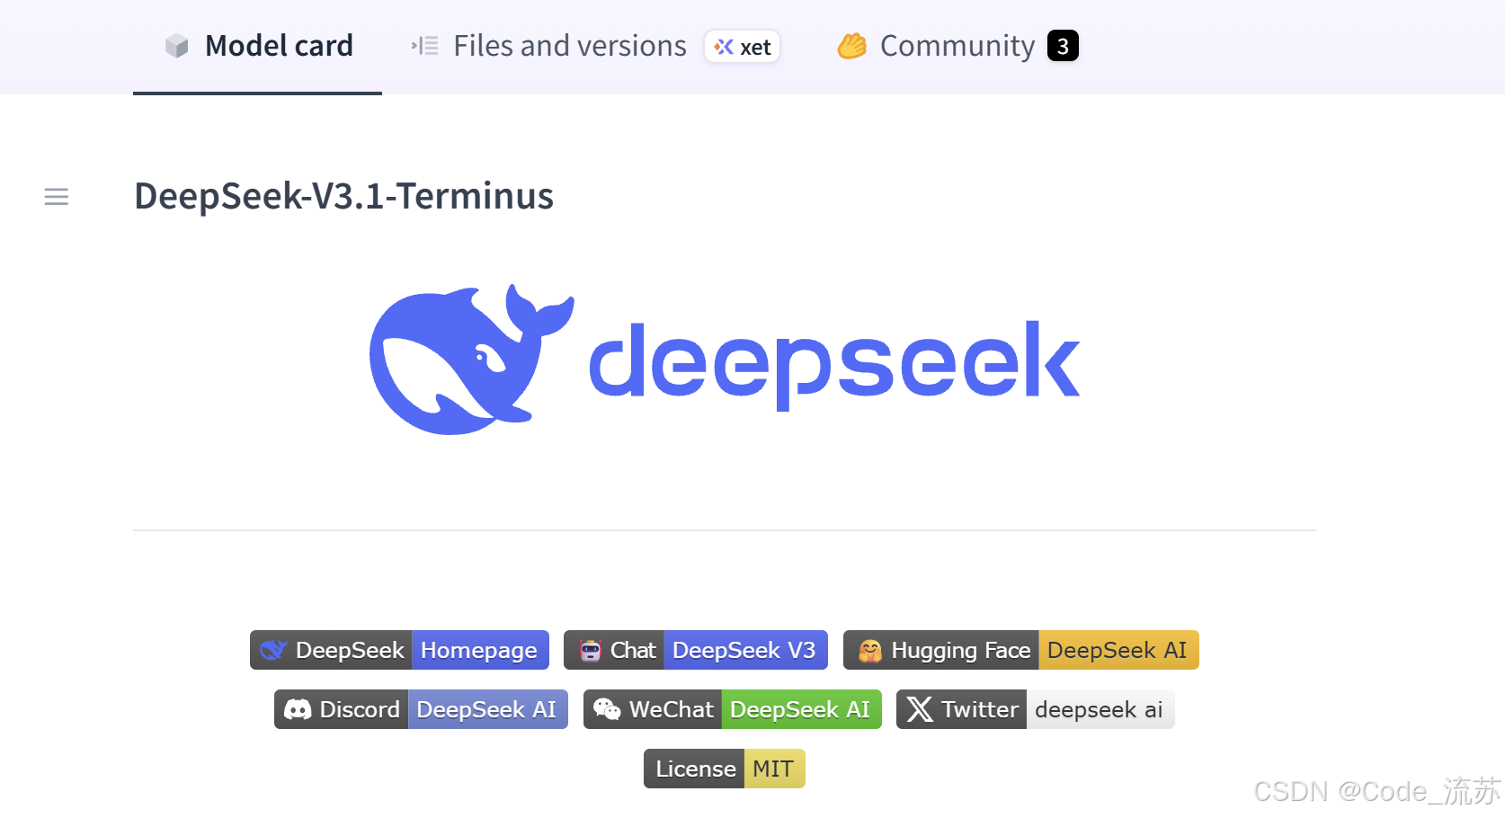This screenshot has width=1505, height=818.
Task: Click the Community hand emoji icon
Action: click(852, 46)
